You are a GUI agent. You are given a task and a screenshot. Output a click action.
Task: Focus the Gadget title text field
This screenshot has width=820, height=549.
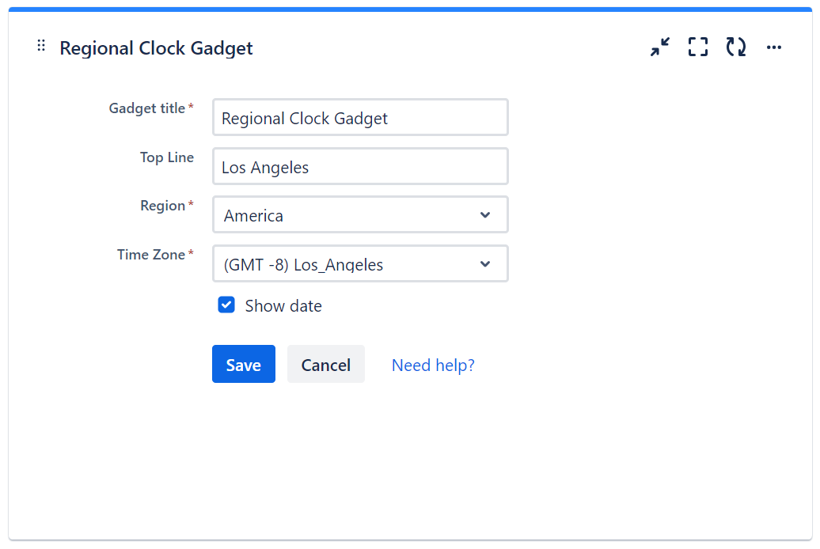pos(360,118)
